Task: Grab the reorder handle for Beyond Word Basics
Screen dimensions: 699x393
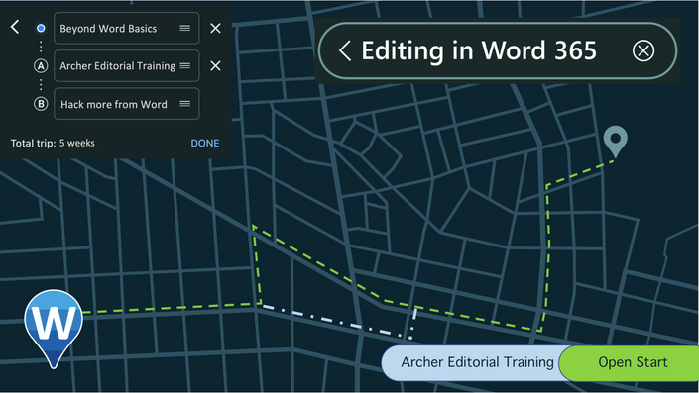Action: tap(185, 28)
